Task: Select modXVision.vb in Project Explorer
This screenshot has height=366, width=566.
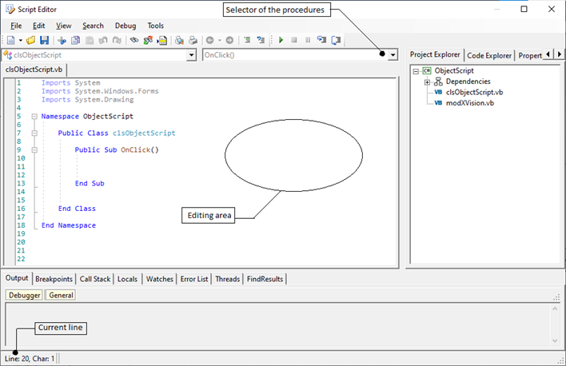Action: [x=469, y=103]
